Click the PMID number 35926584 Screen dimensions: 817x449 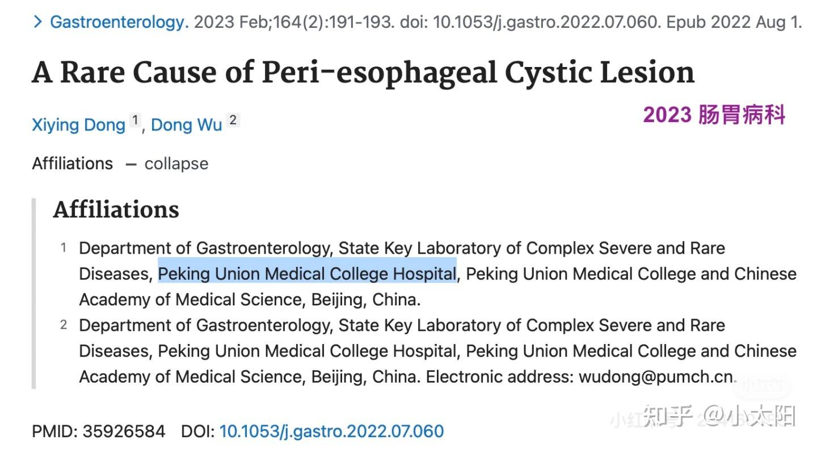pyautogui.click(x=124, y=431)
